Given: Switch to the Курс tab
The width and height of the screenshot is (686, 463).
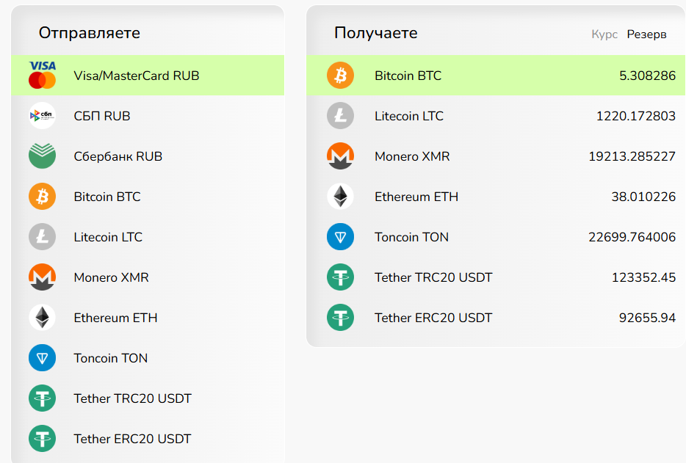Looking at the screenshot, I should (x=604, y=34).
